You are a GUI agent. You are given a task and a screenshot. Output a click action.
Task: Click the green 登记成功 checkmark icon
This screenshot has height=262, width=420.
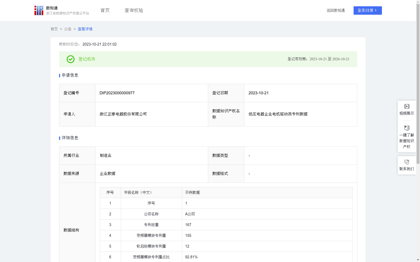coord(70,59)
